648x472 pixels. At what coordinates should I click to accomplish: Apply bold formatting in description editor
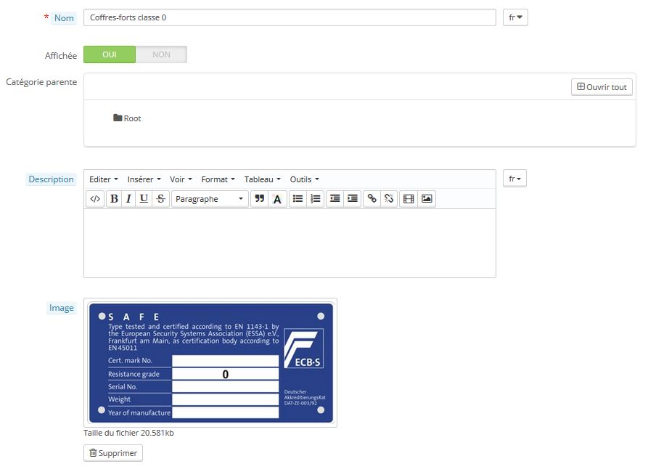click(114, 199)
